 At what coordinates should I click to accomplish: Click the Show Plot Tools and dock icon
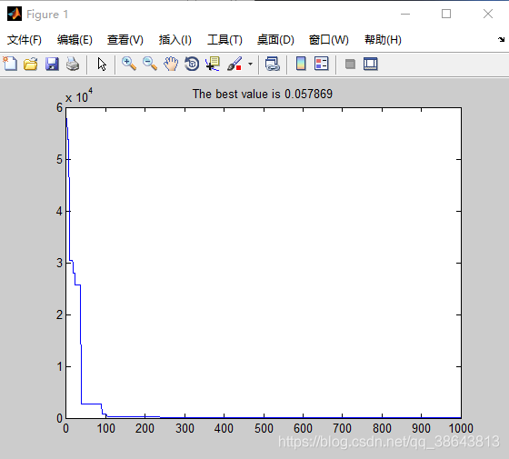pyautogui.click(x=371, y=64)
